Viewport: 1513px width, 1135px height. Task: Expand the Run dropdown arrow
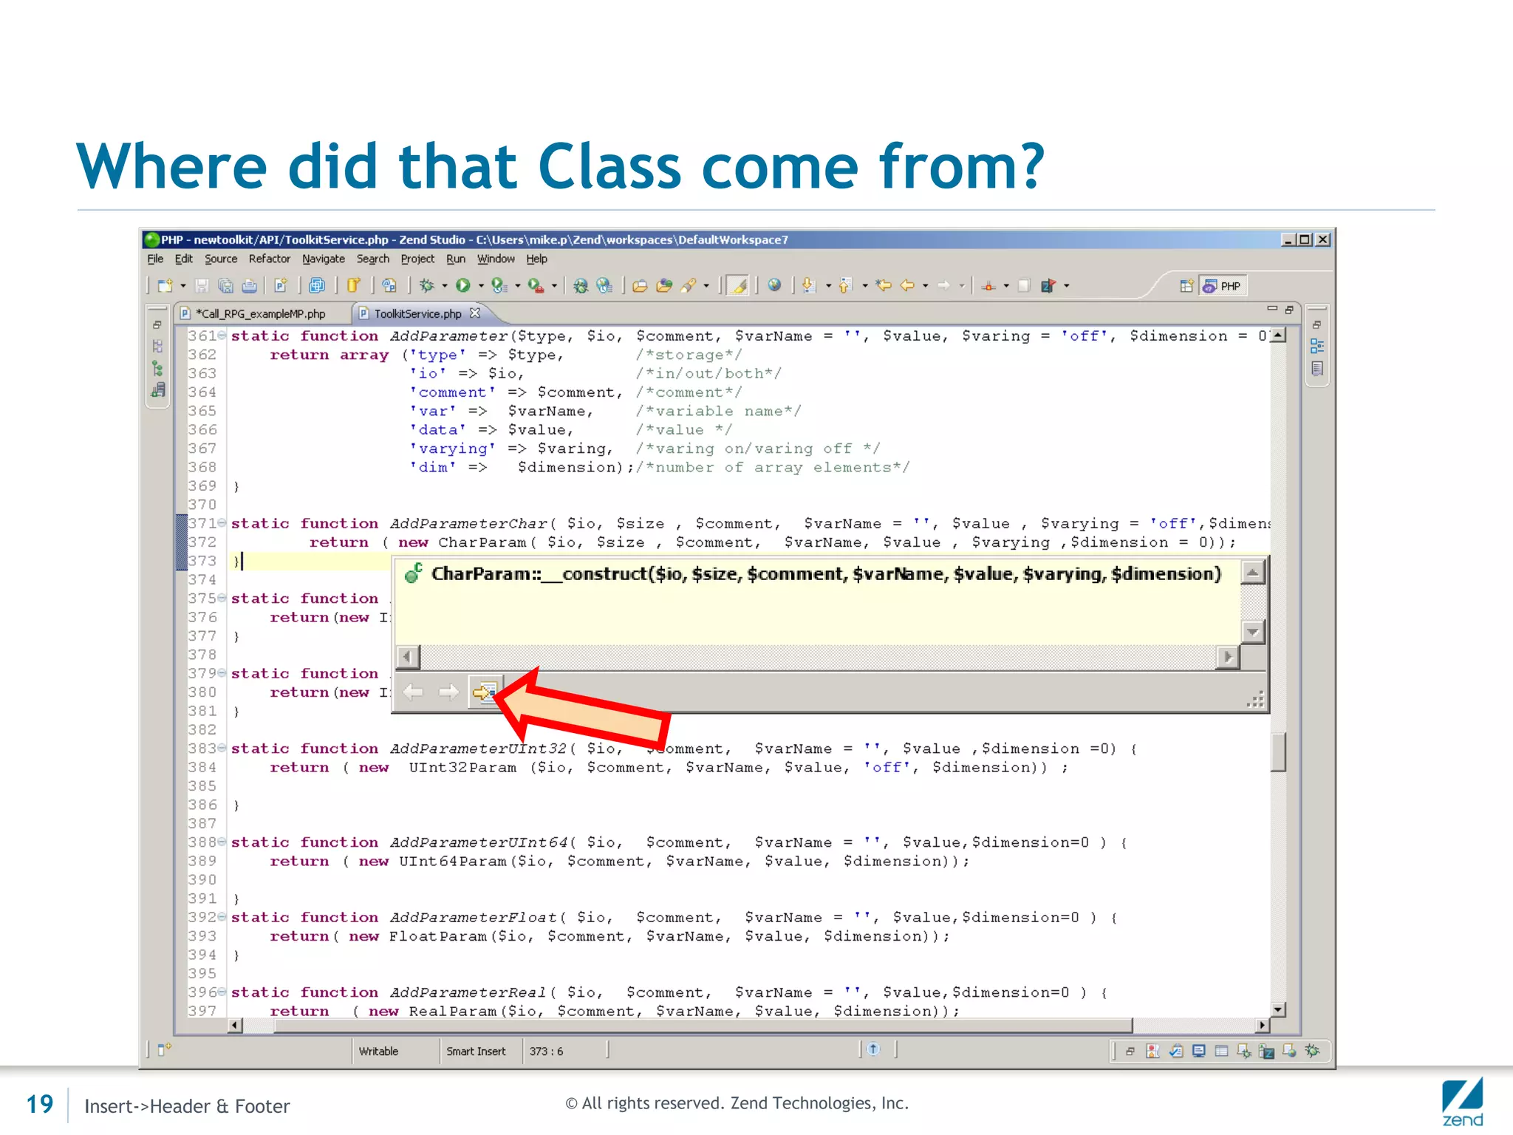(481, 286)
